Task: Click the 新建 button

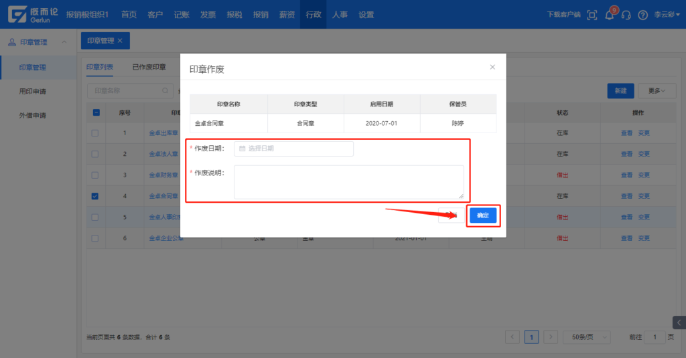Action: 620,90
